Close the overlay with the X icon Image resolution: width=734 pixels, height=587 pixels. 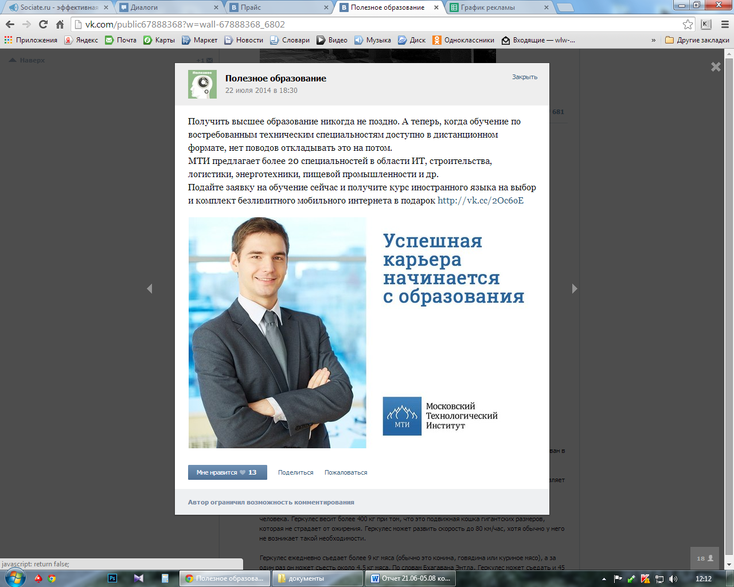pos(716,66)
